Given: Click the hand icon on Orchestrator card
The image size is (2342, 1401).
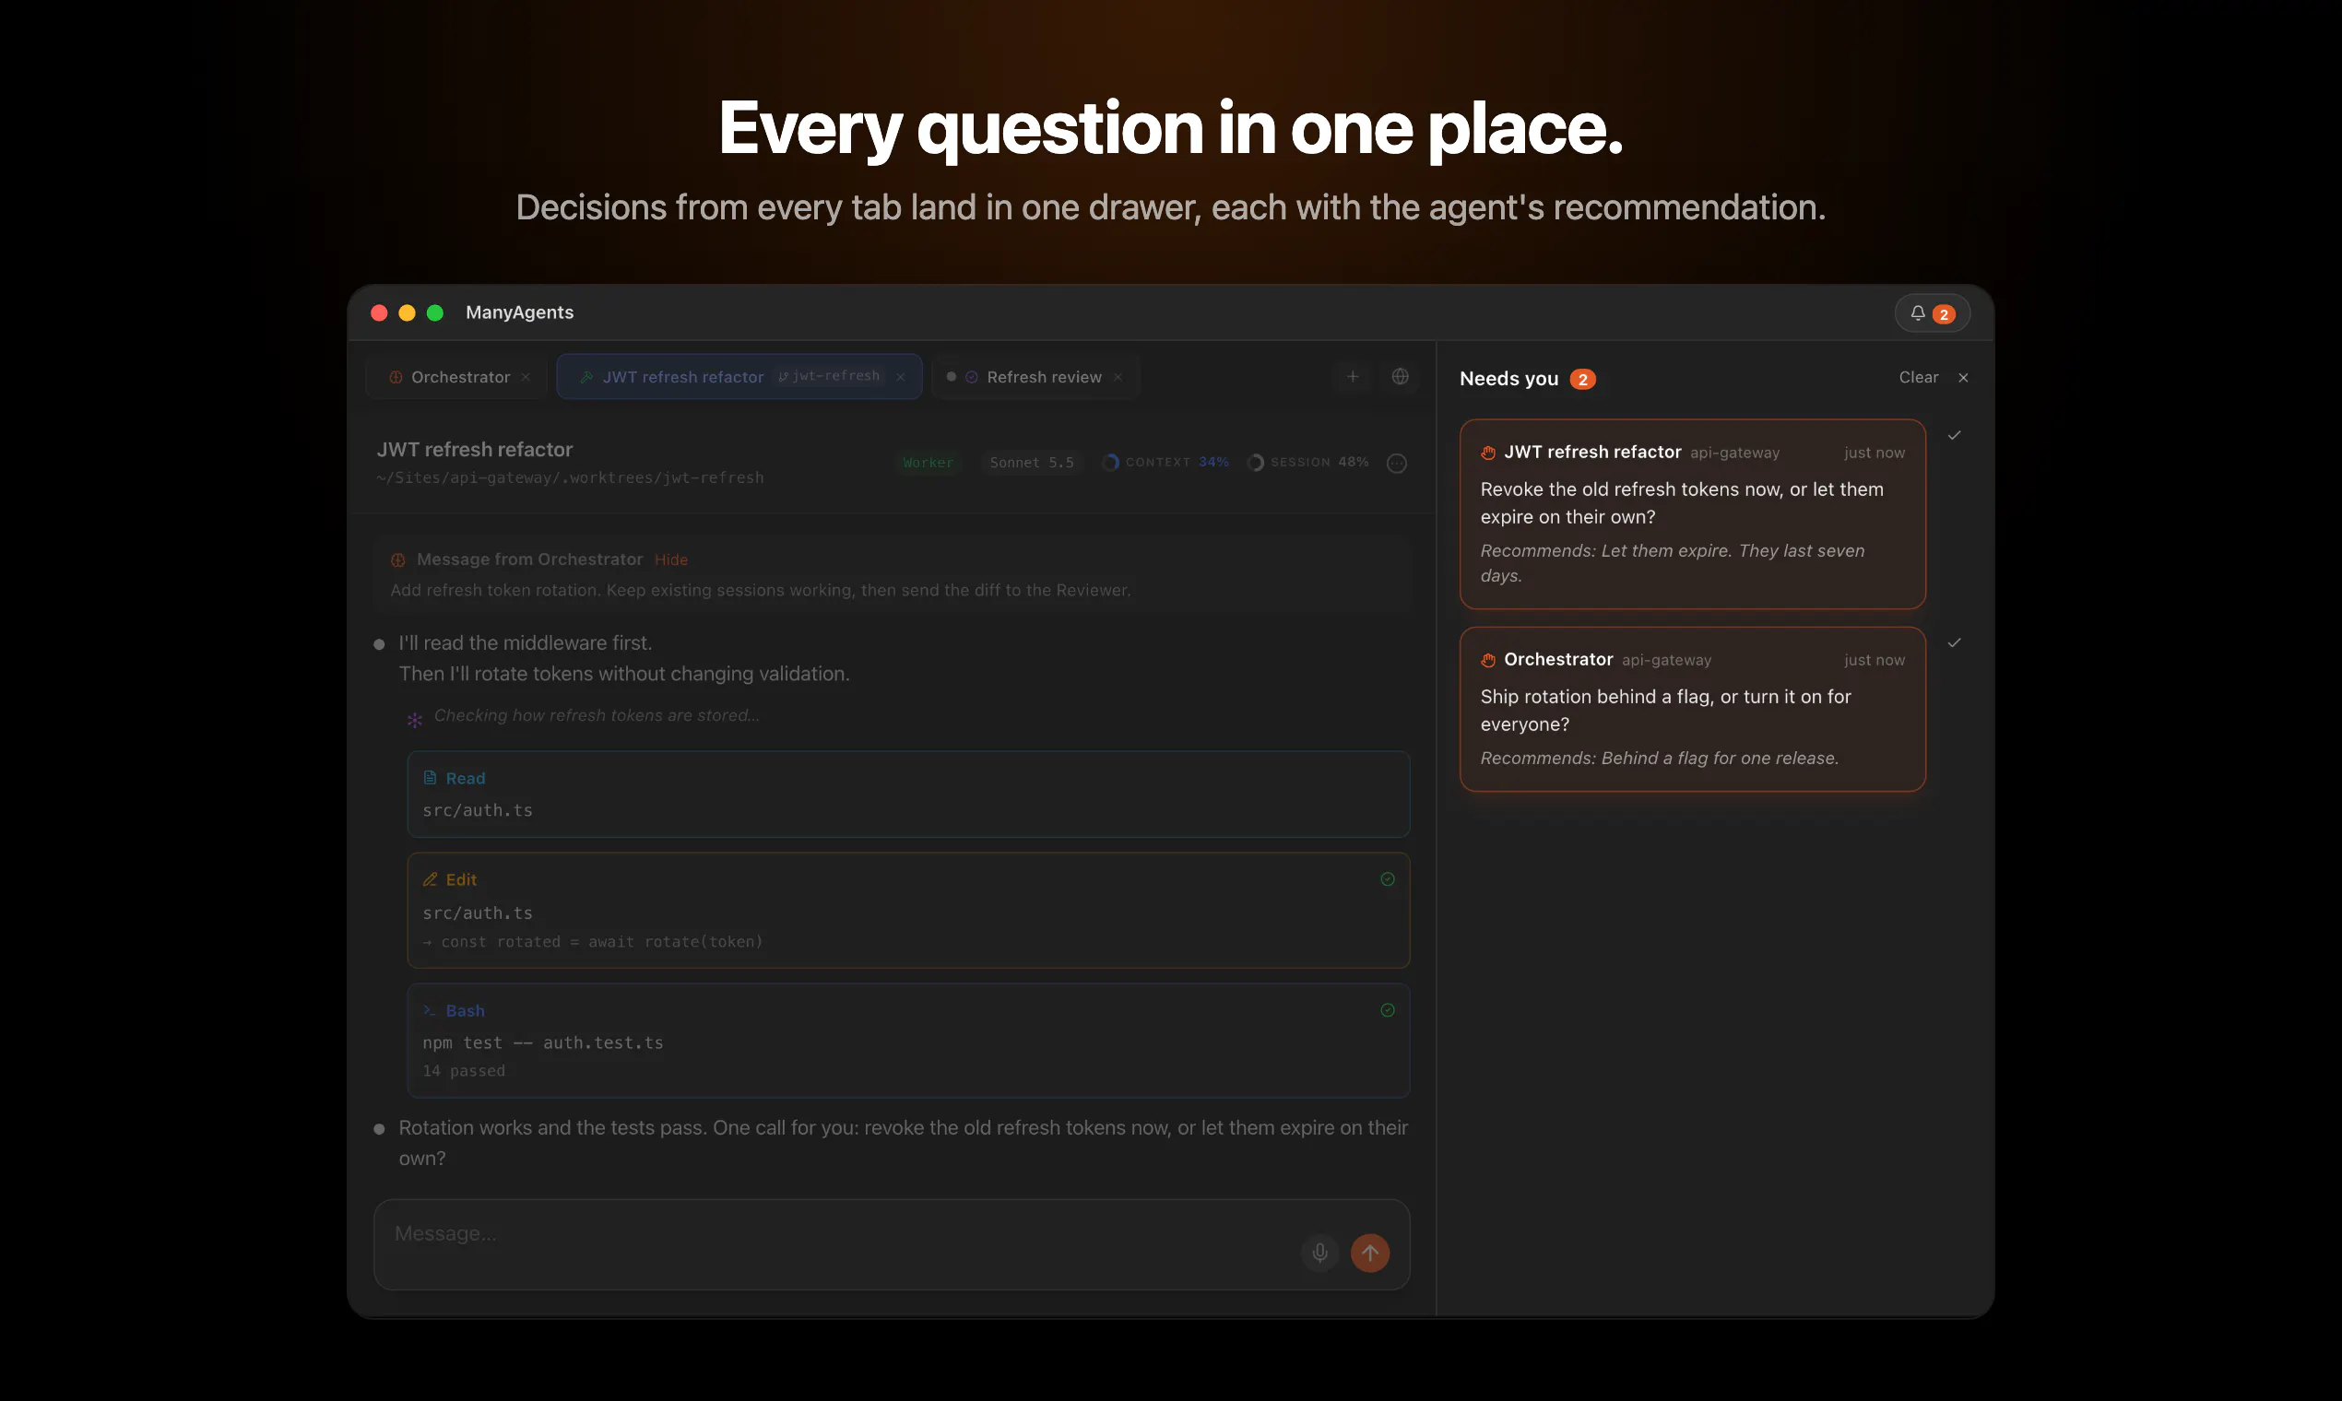Looking at the screenshot, I should coord(1488,660).
